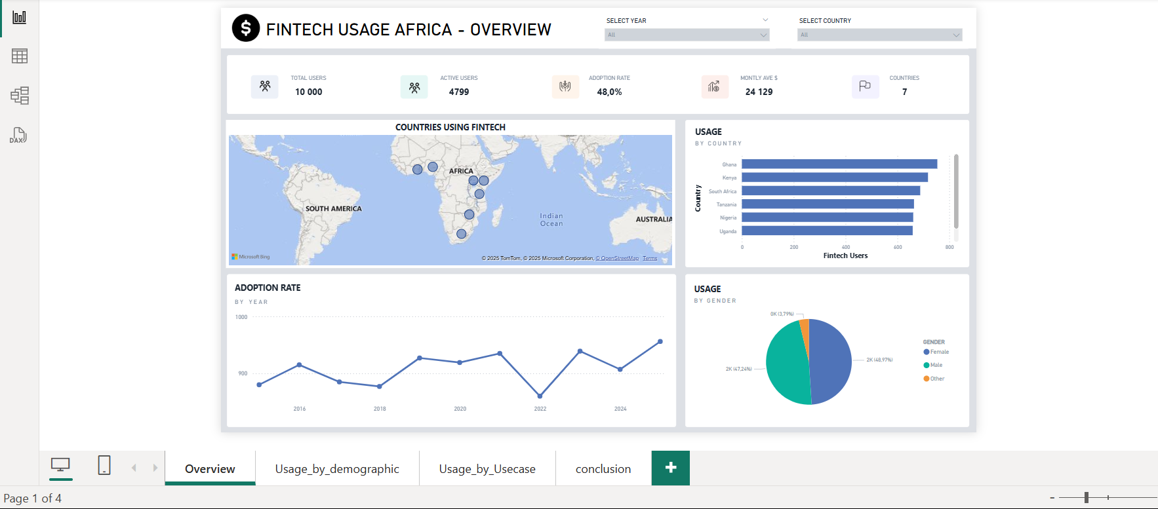
Task: Click the Adoption Rate hands icon
Action: tap(565, 86)
